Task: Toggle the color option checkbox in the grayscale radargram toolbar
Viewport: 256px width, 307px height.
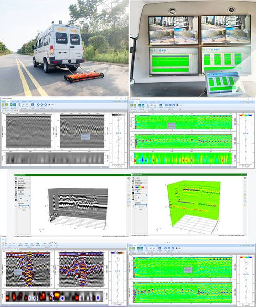Action: [49, 105]
